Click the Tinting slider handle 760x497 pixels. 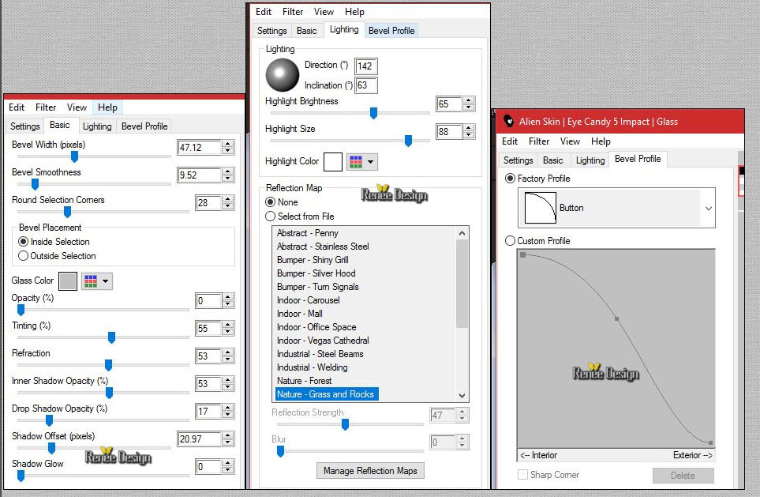coord(111,337)
